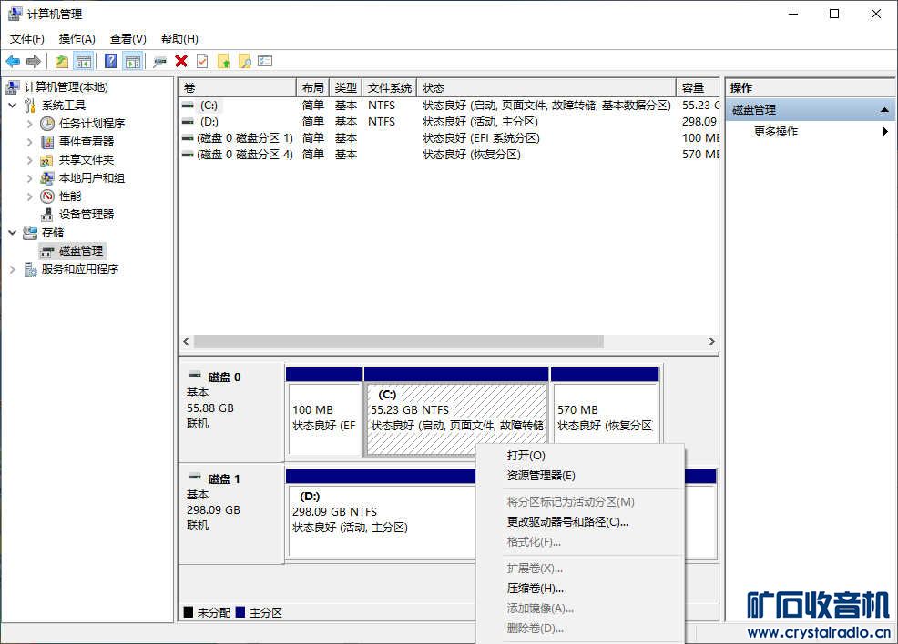Image resolution: width=898 pixels, height=644 pixels.
Task: Expand the 共享文件夹 node
Action: [30, 160]
